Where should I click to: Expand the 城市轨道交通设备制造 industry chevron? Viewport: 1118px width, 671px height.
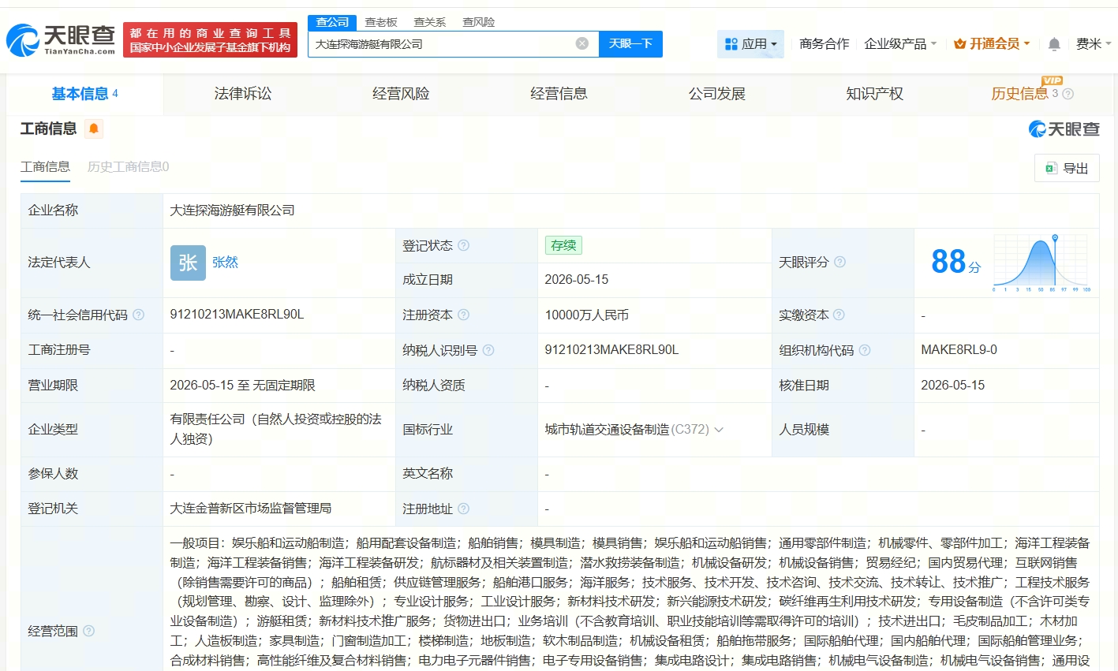point(719,430)
